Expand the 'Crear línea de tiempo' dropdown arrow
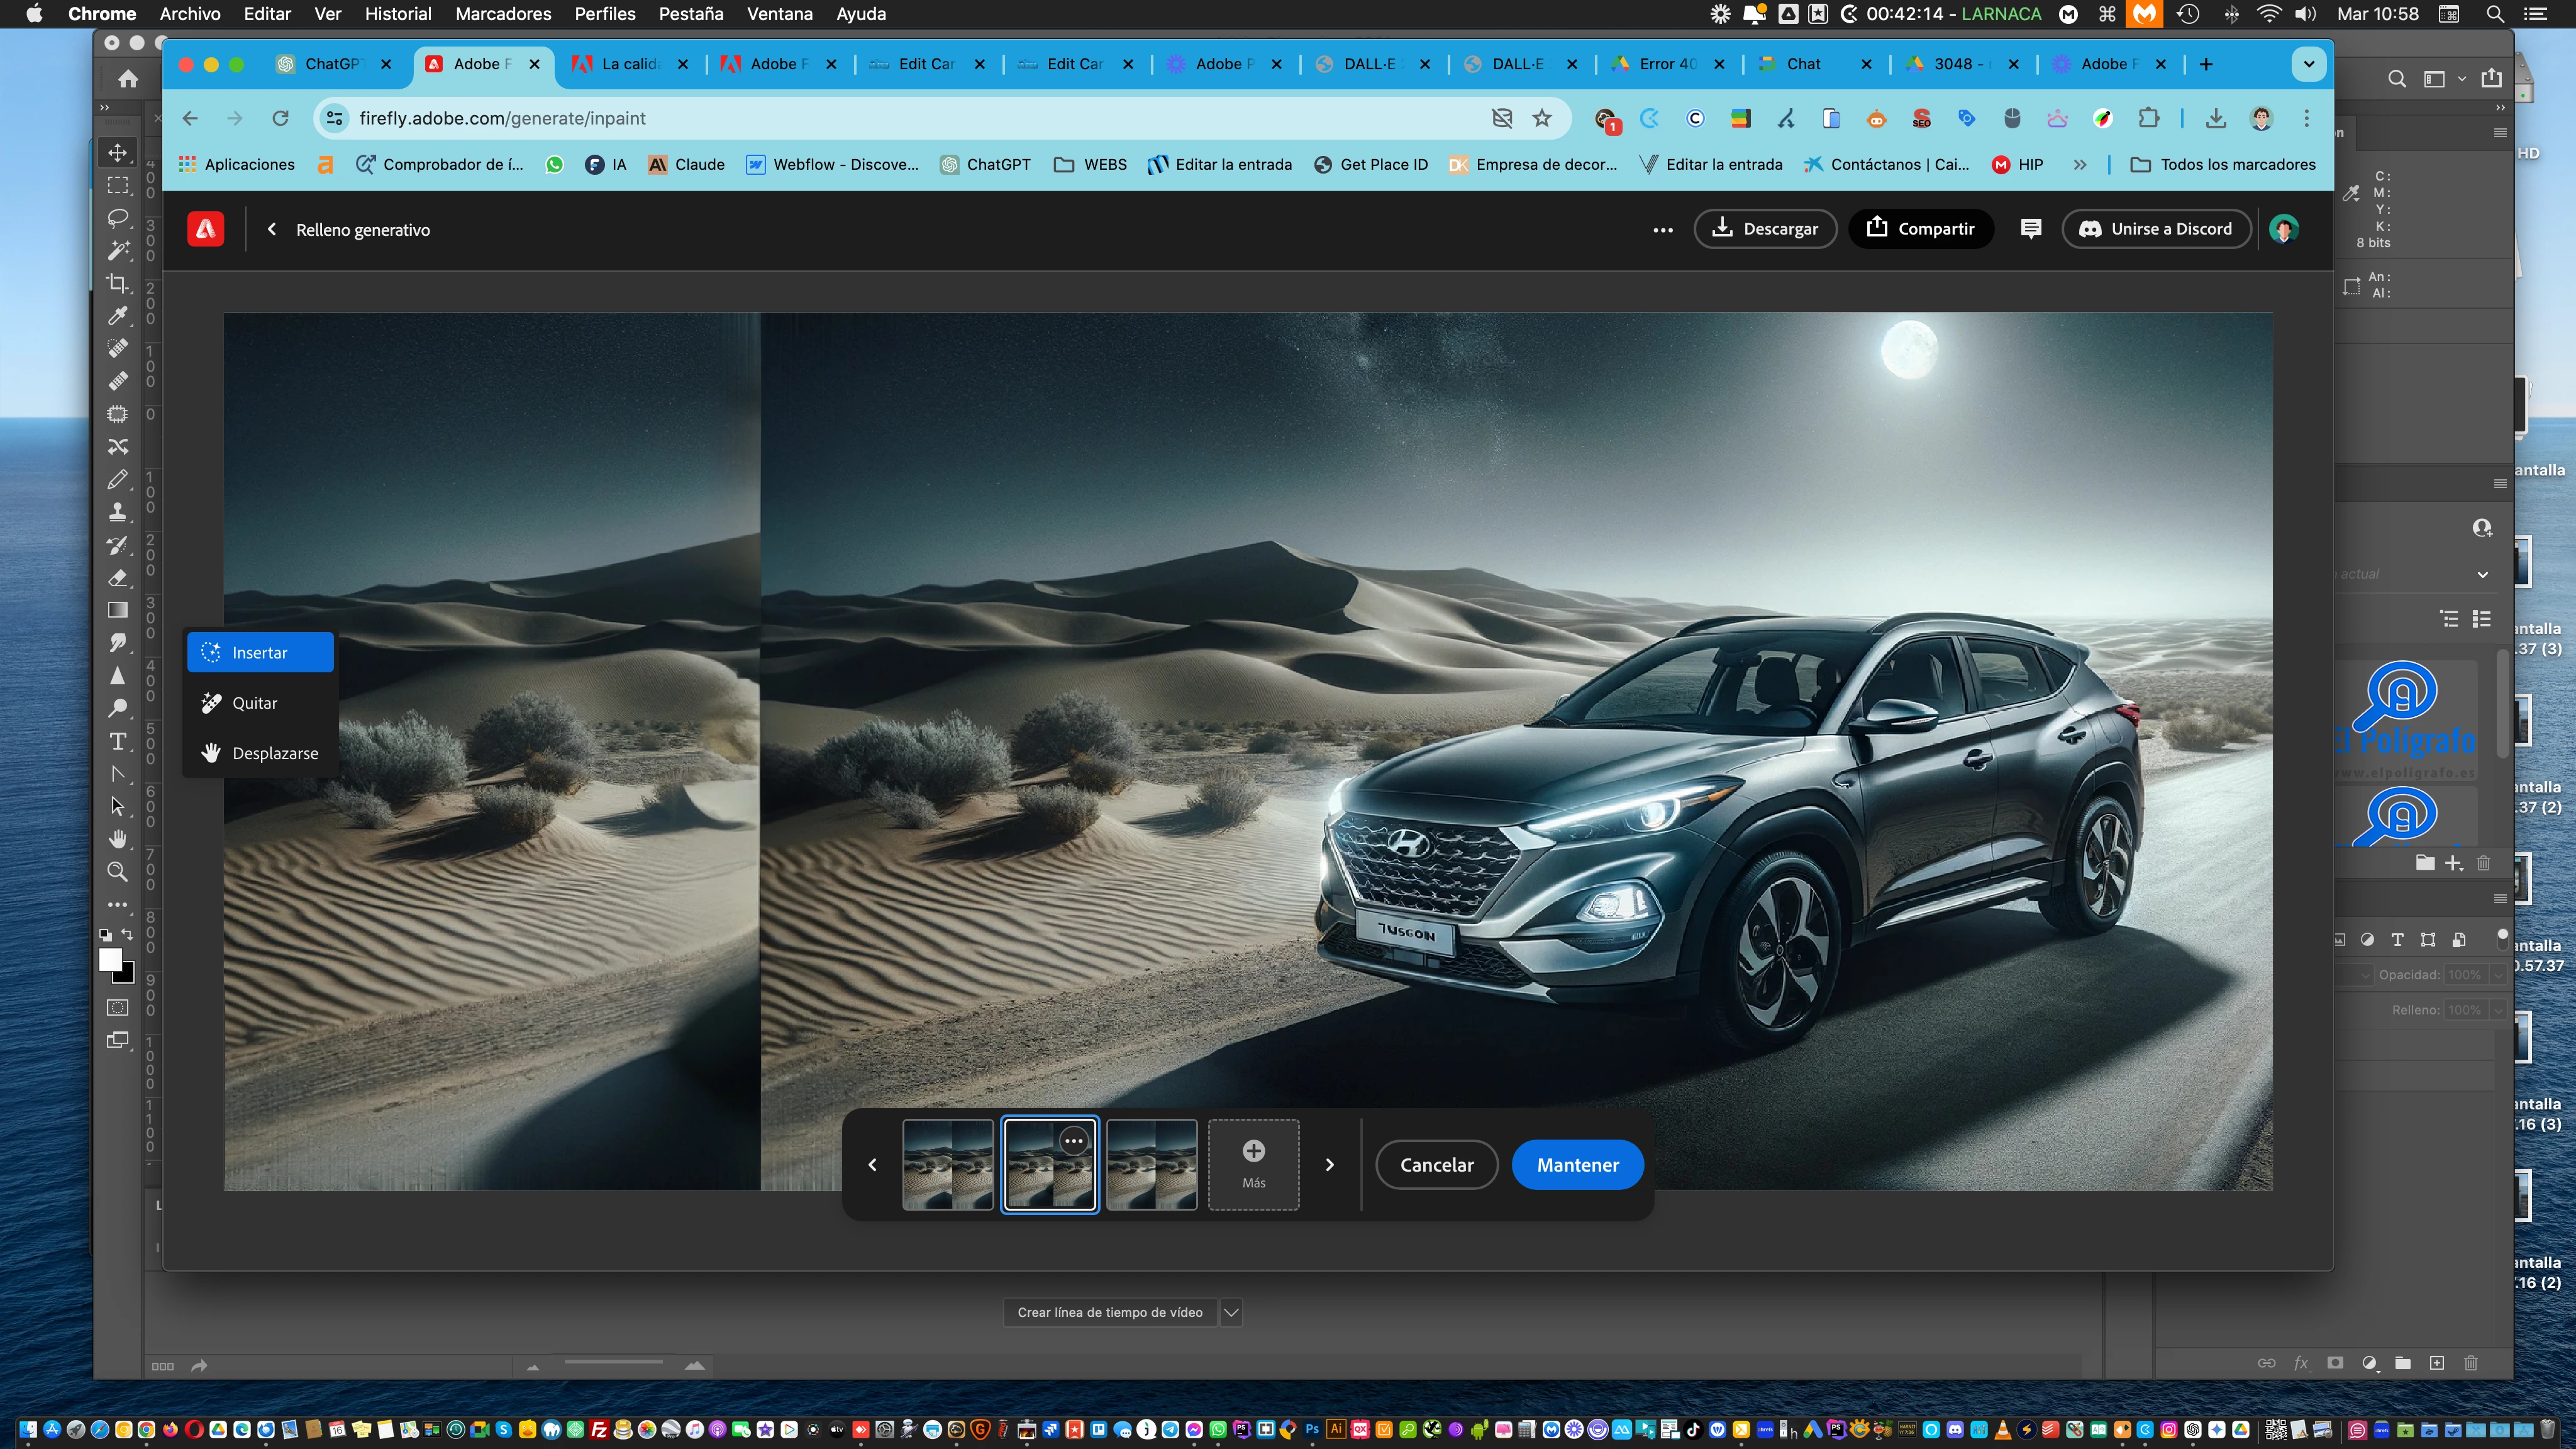 point(1231,1312)
